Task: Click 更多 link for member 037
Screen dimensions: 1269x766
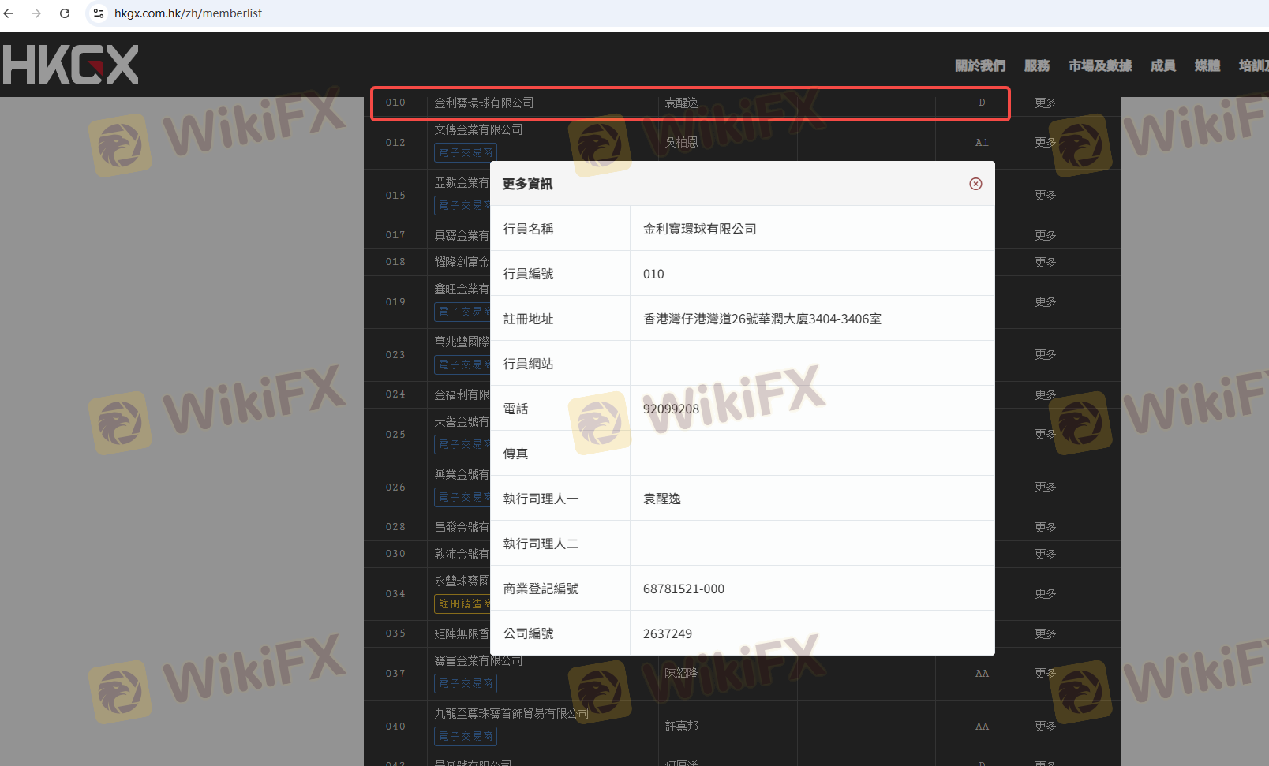Action: click(x=1046, y=674)
